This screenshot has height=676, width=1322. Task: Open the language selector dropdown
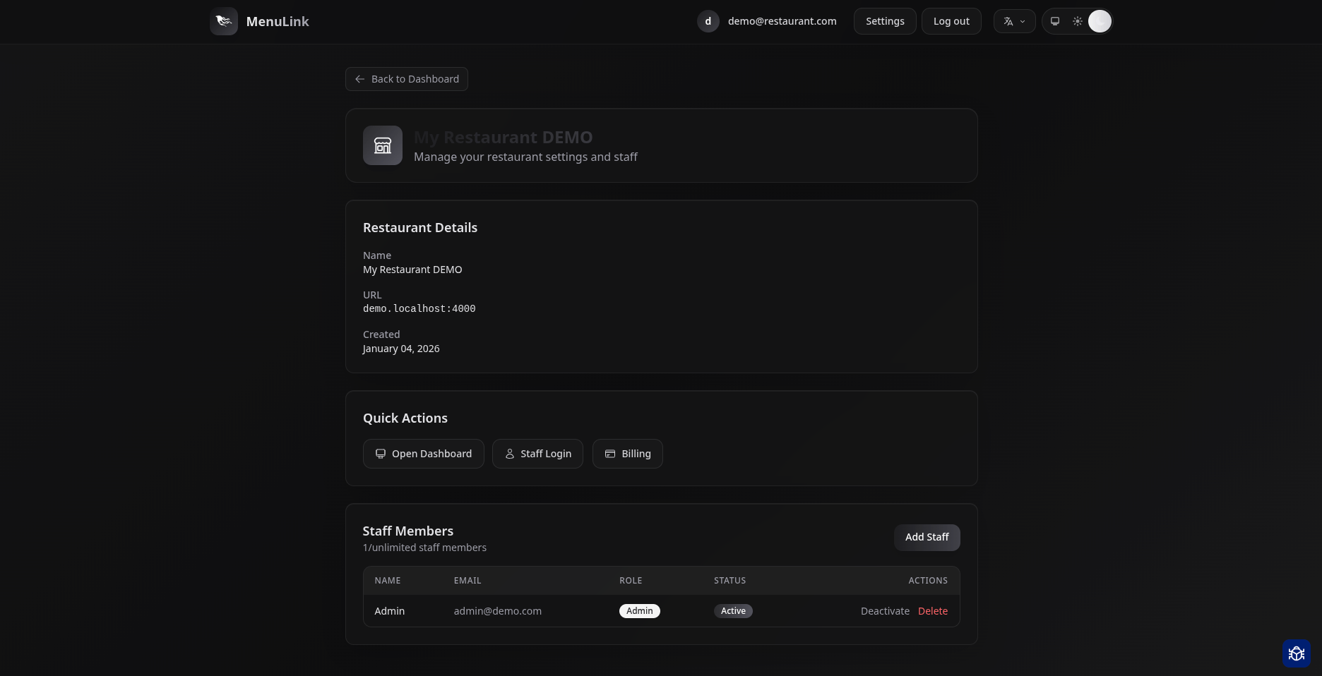pos(1014,21)
